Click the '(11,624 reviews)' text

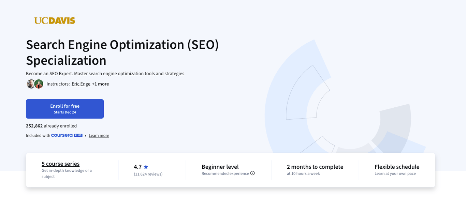[148, 174]
